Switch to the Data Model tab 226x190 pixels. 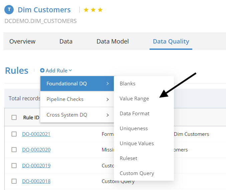pyautogui.click(x=112, y=42)
